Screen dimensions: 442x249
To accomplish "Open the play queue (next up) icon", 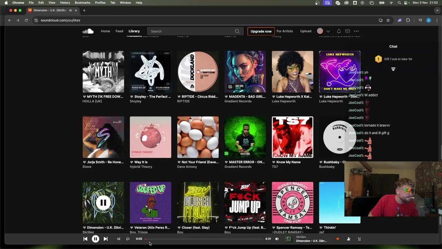I will [359, 239].
